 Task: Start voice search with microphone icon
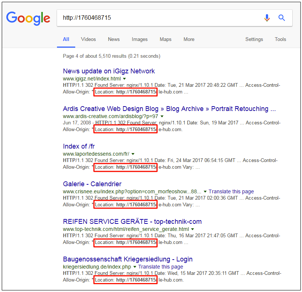(267, 18)
